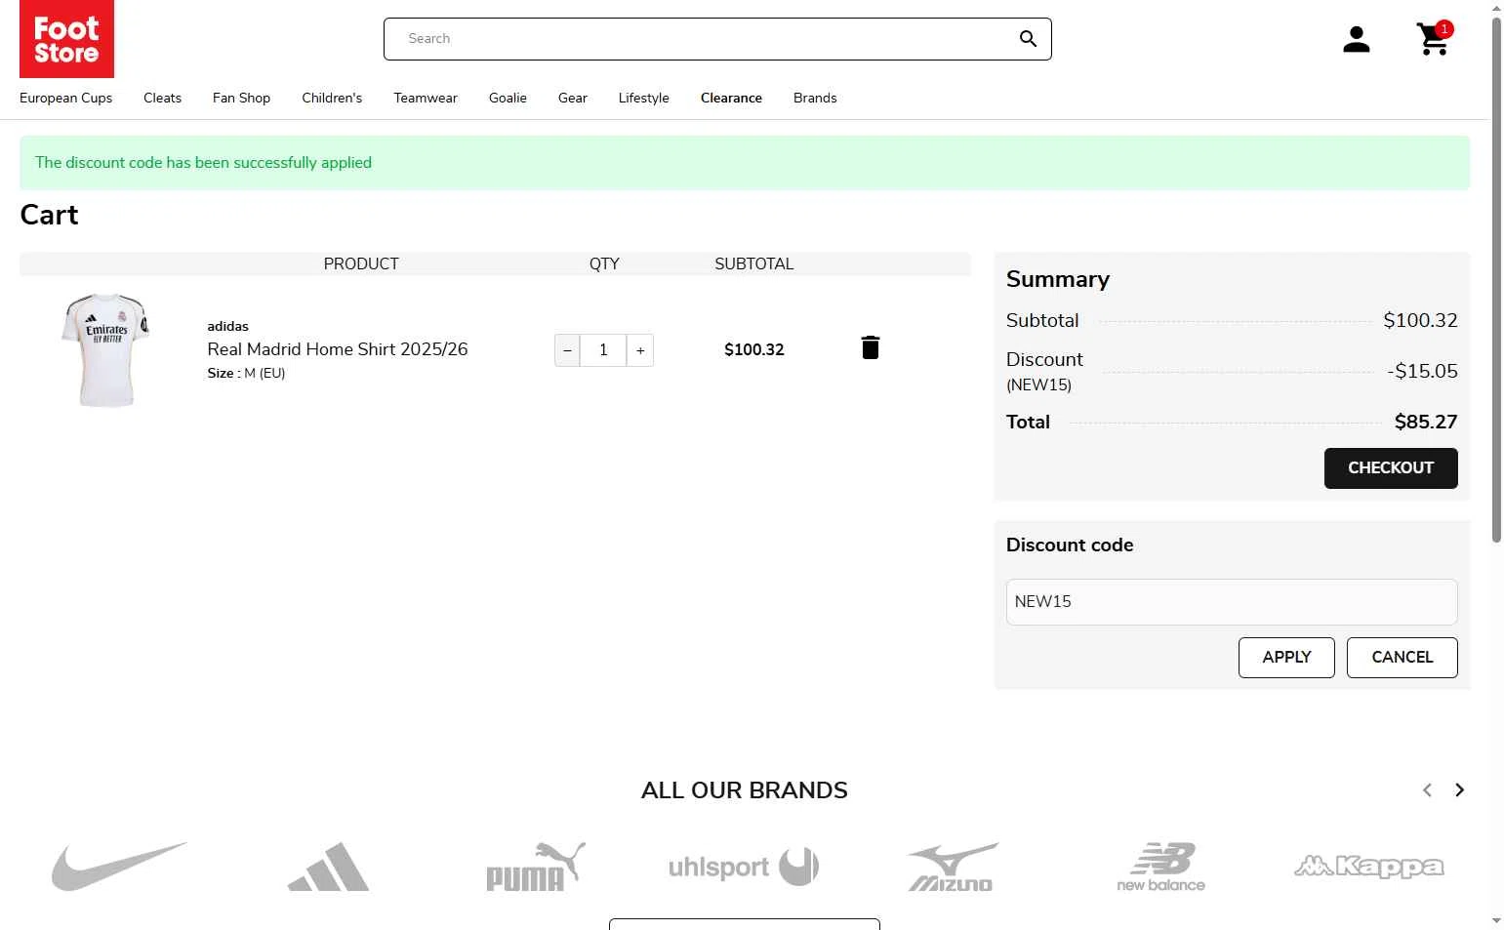The width and height of the screenshot is (1504, 930).
Task: Click the (NEW15) label under Discount
Action: coord(1038,385)
